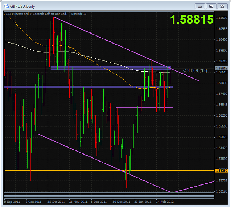Click the 'Spread: 13' label

(x=79, y=14)
